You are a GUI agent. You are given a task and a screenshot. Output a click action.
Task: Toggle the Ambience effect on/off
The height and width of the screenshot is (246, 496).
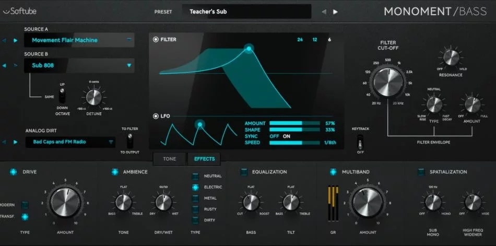pos(115,172)
